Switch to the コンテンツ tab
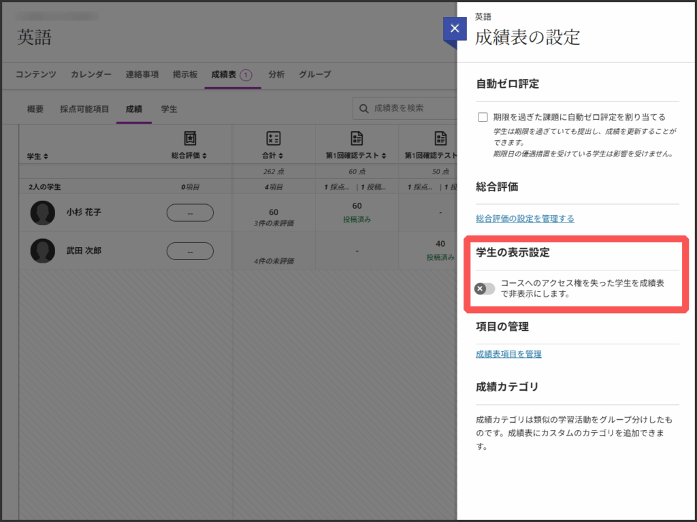This screenshot has height=522, width=697. click(36, 74)
